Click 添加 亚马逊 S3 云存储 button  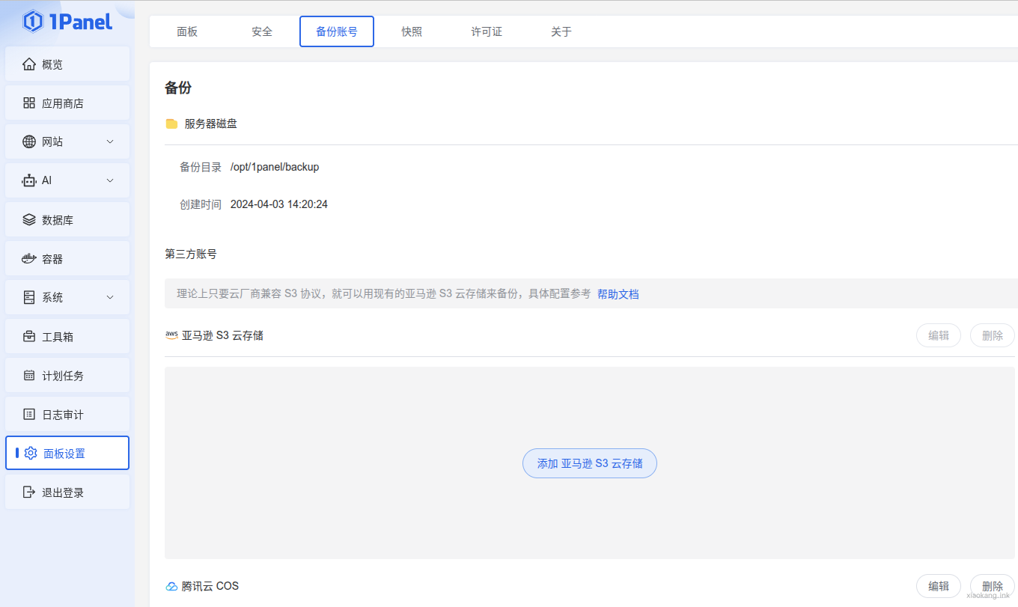(590, 463)
